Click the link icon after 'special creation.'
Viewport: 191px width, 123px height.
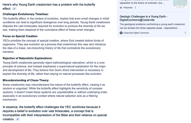(18, 119)
